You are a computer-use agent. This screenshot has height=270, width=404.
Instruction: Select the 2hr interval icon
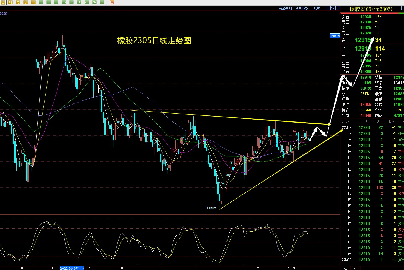point(87,2)
